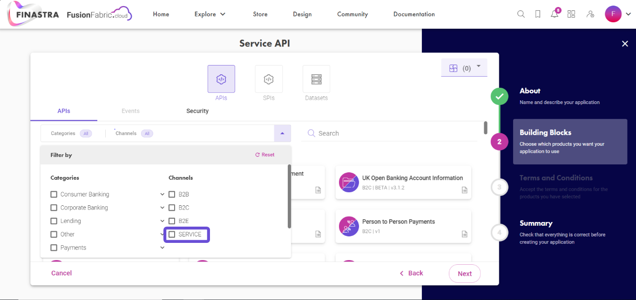
Task: Click the step 3 circle
Action: click(x=499, y=187)
